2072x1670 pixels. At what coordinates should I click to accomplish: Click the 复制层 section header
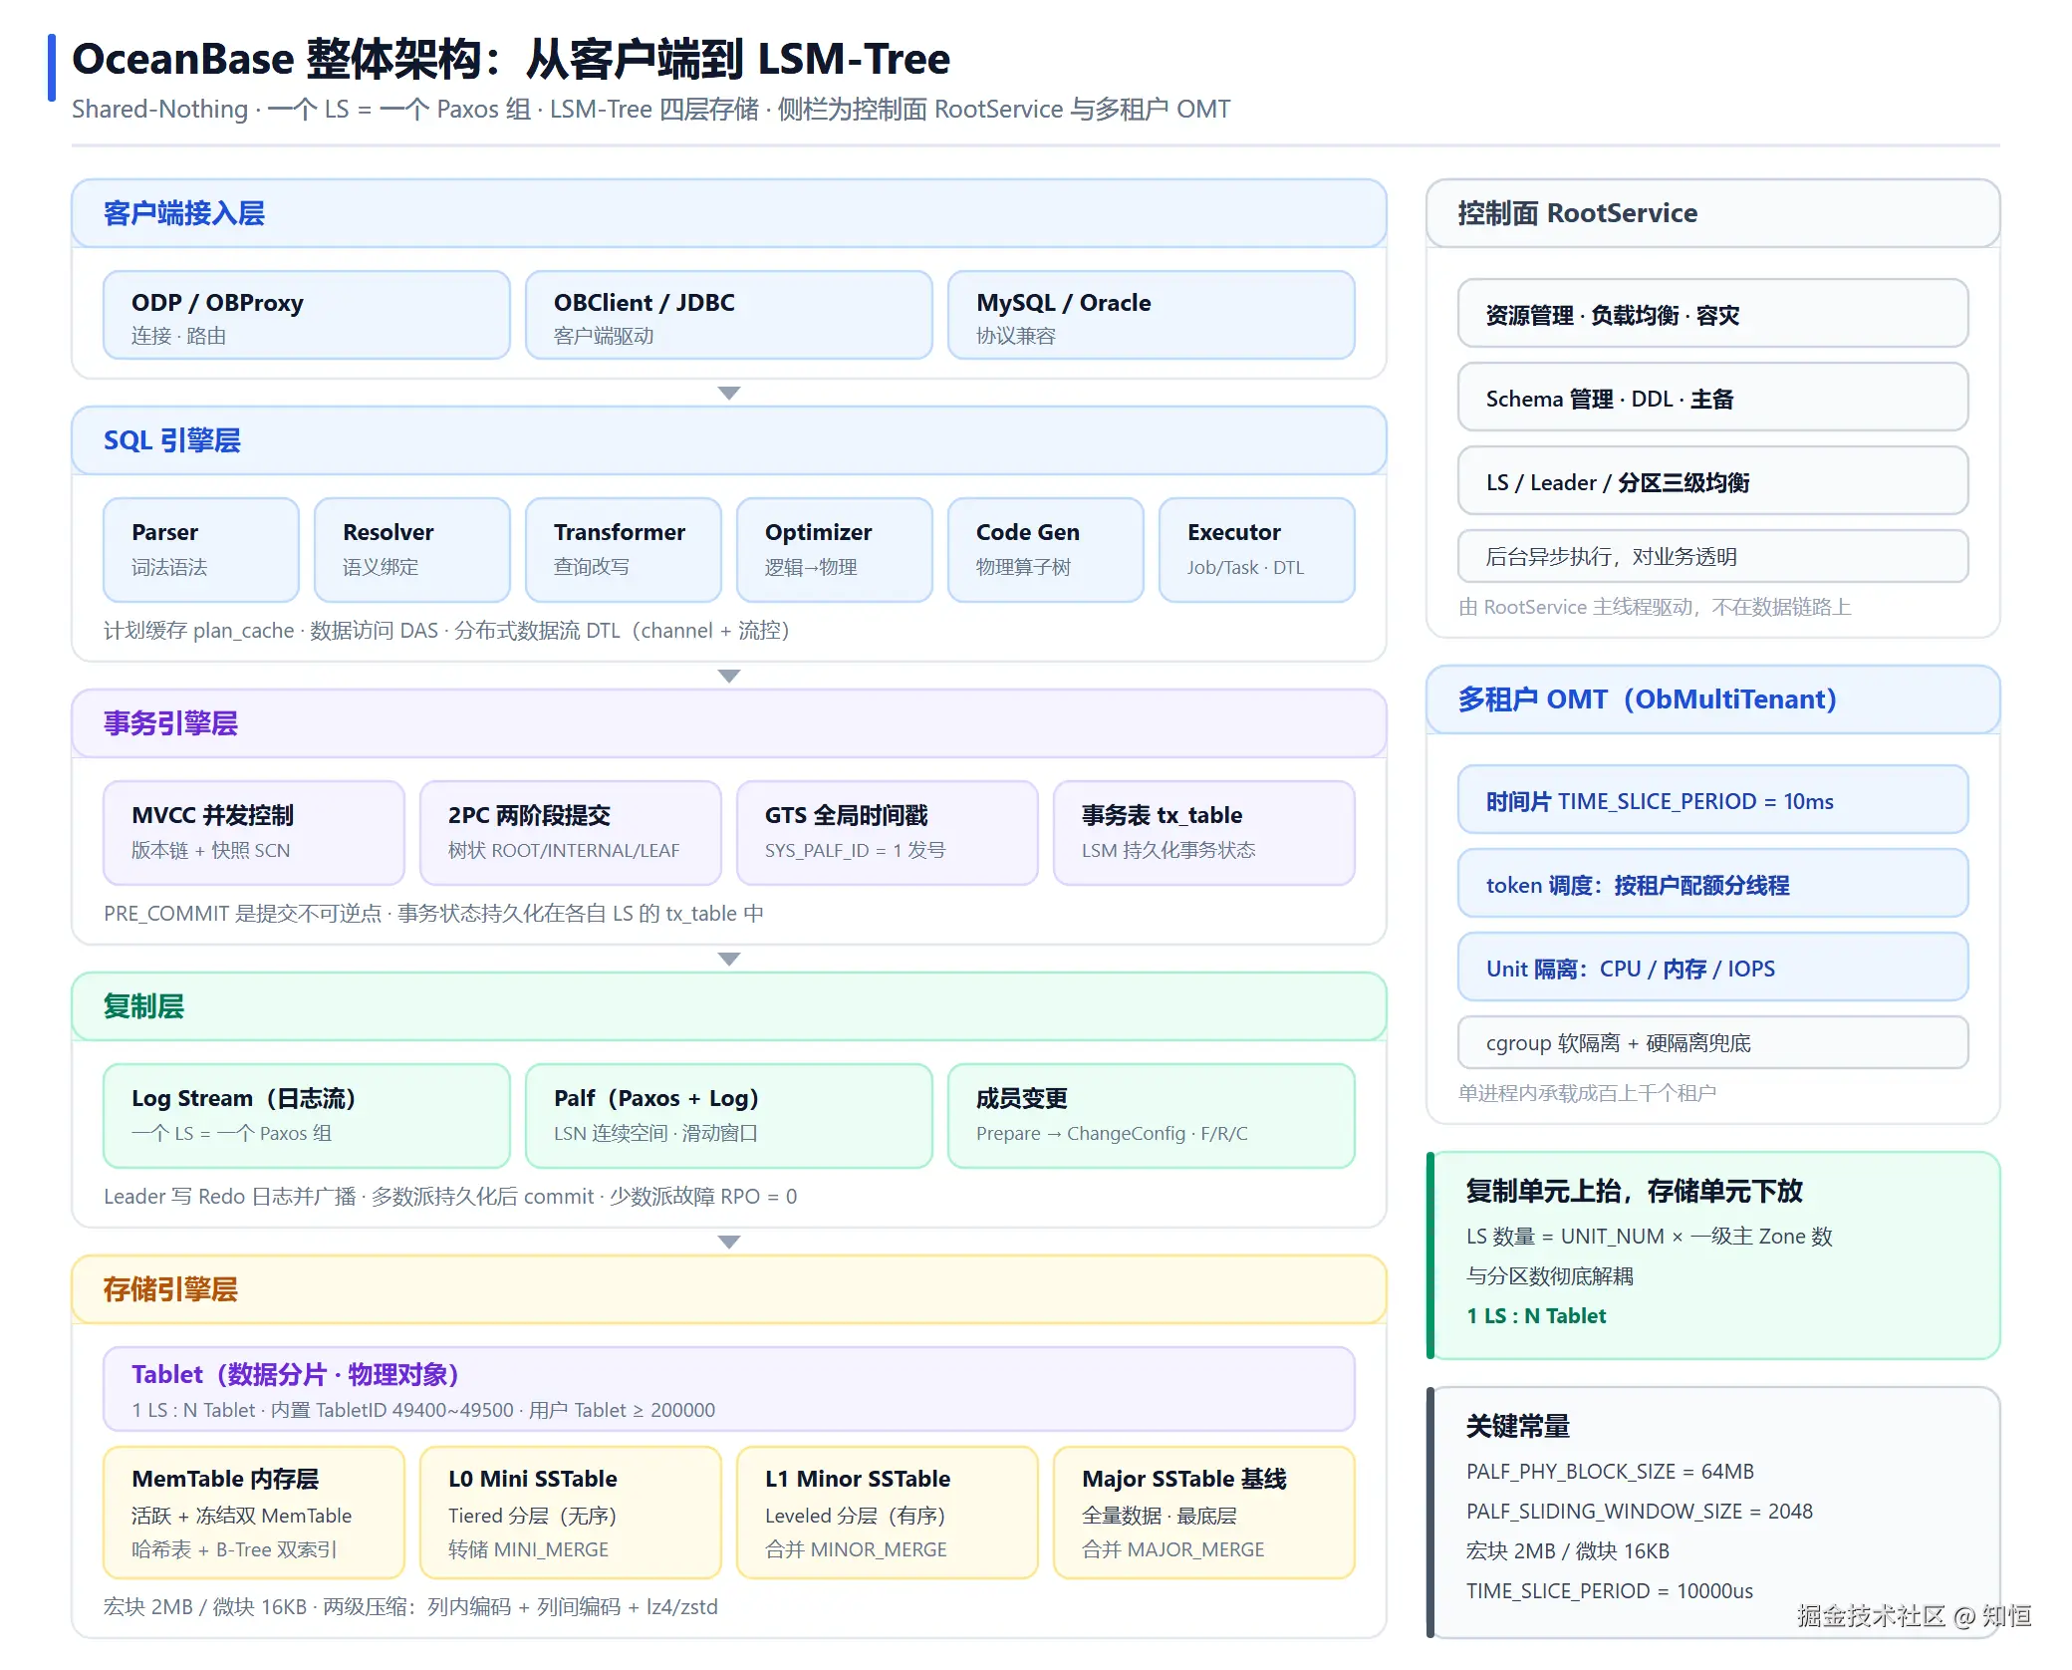[729, 1006]
